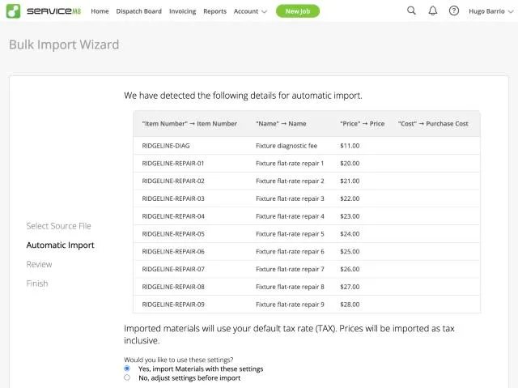Viewport: 518px width, 388px height.
Task: Click the $11.00 price cell
Action: coord(350,146)
